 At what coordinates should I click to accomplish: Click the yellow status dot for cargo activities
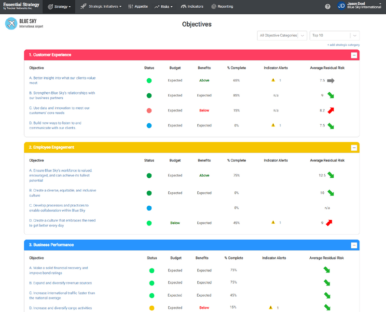[x=151, y=307]
